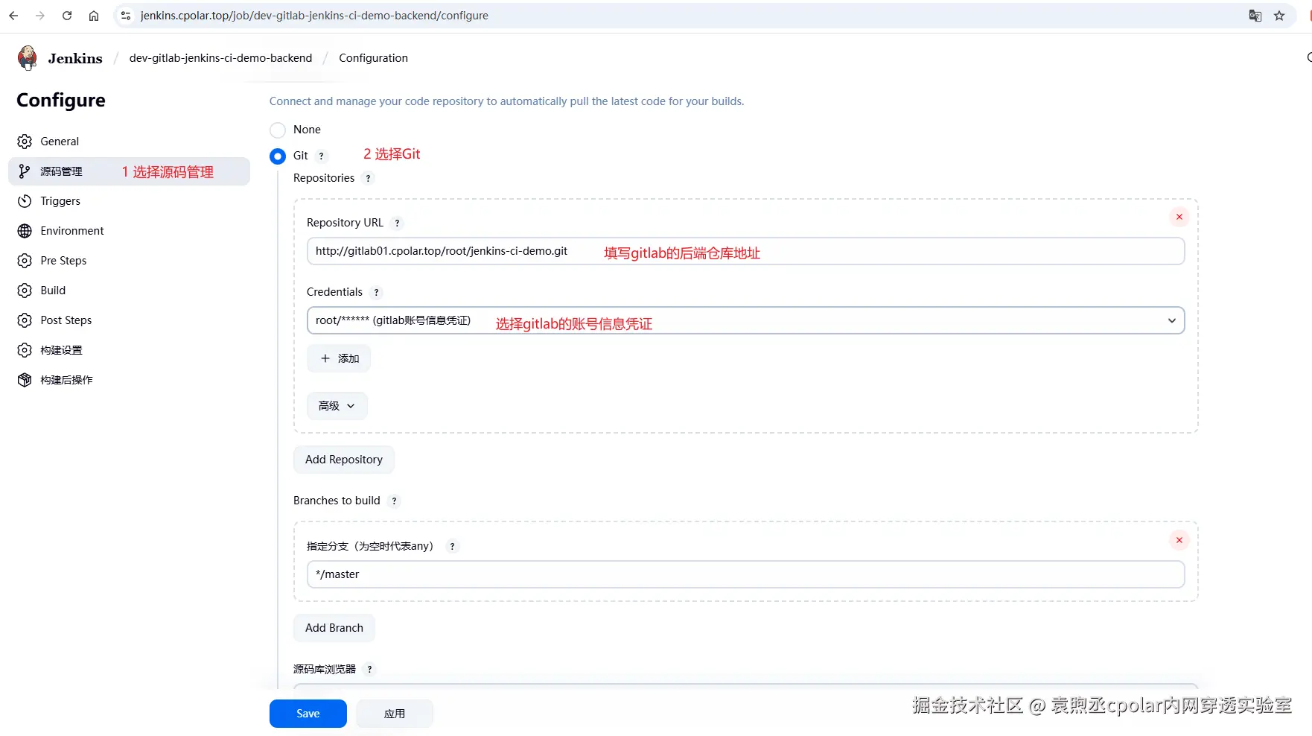This screenshot has height=736, width=1312.
Task: Click the browser address bar URL
Action: 314,16
